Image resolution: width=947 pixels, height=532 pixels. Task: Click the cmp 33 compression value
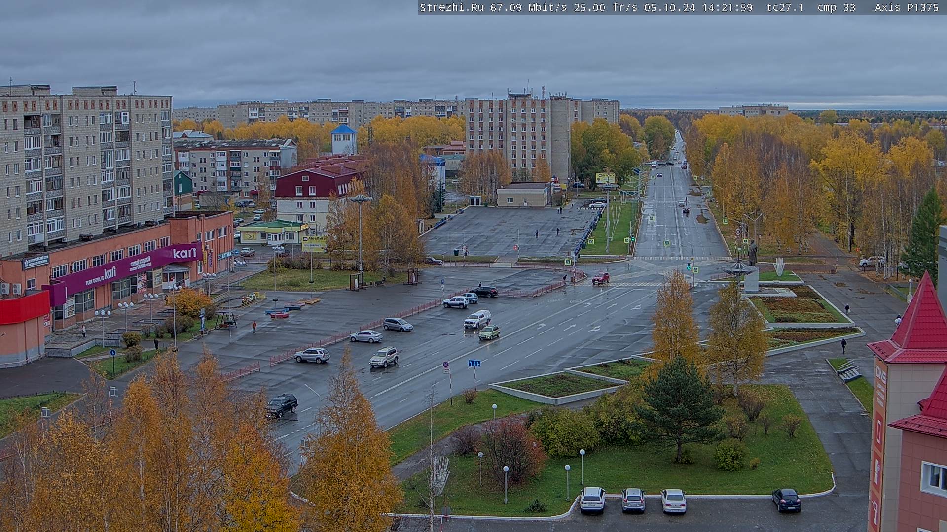pos(837,7)
